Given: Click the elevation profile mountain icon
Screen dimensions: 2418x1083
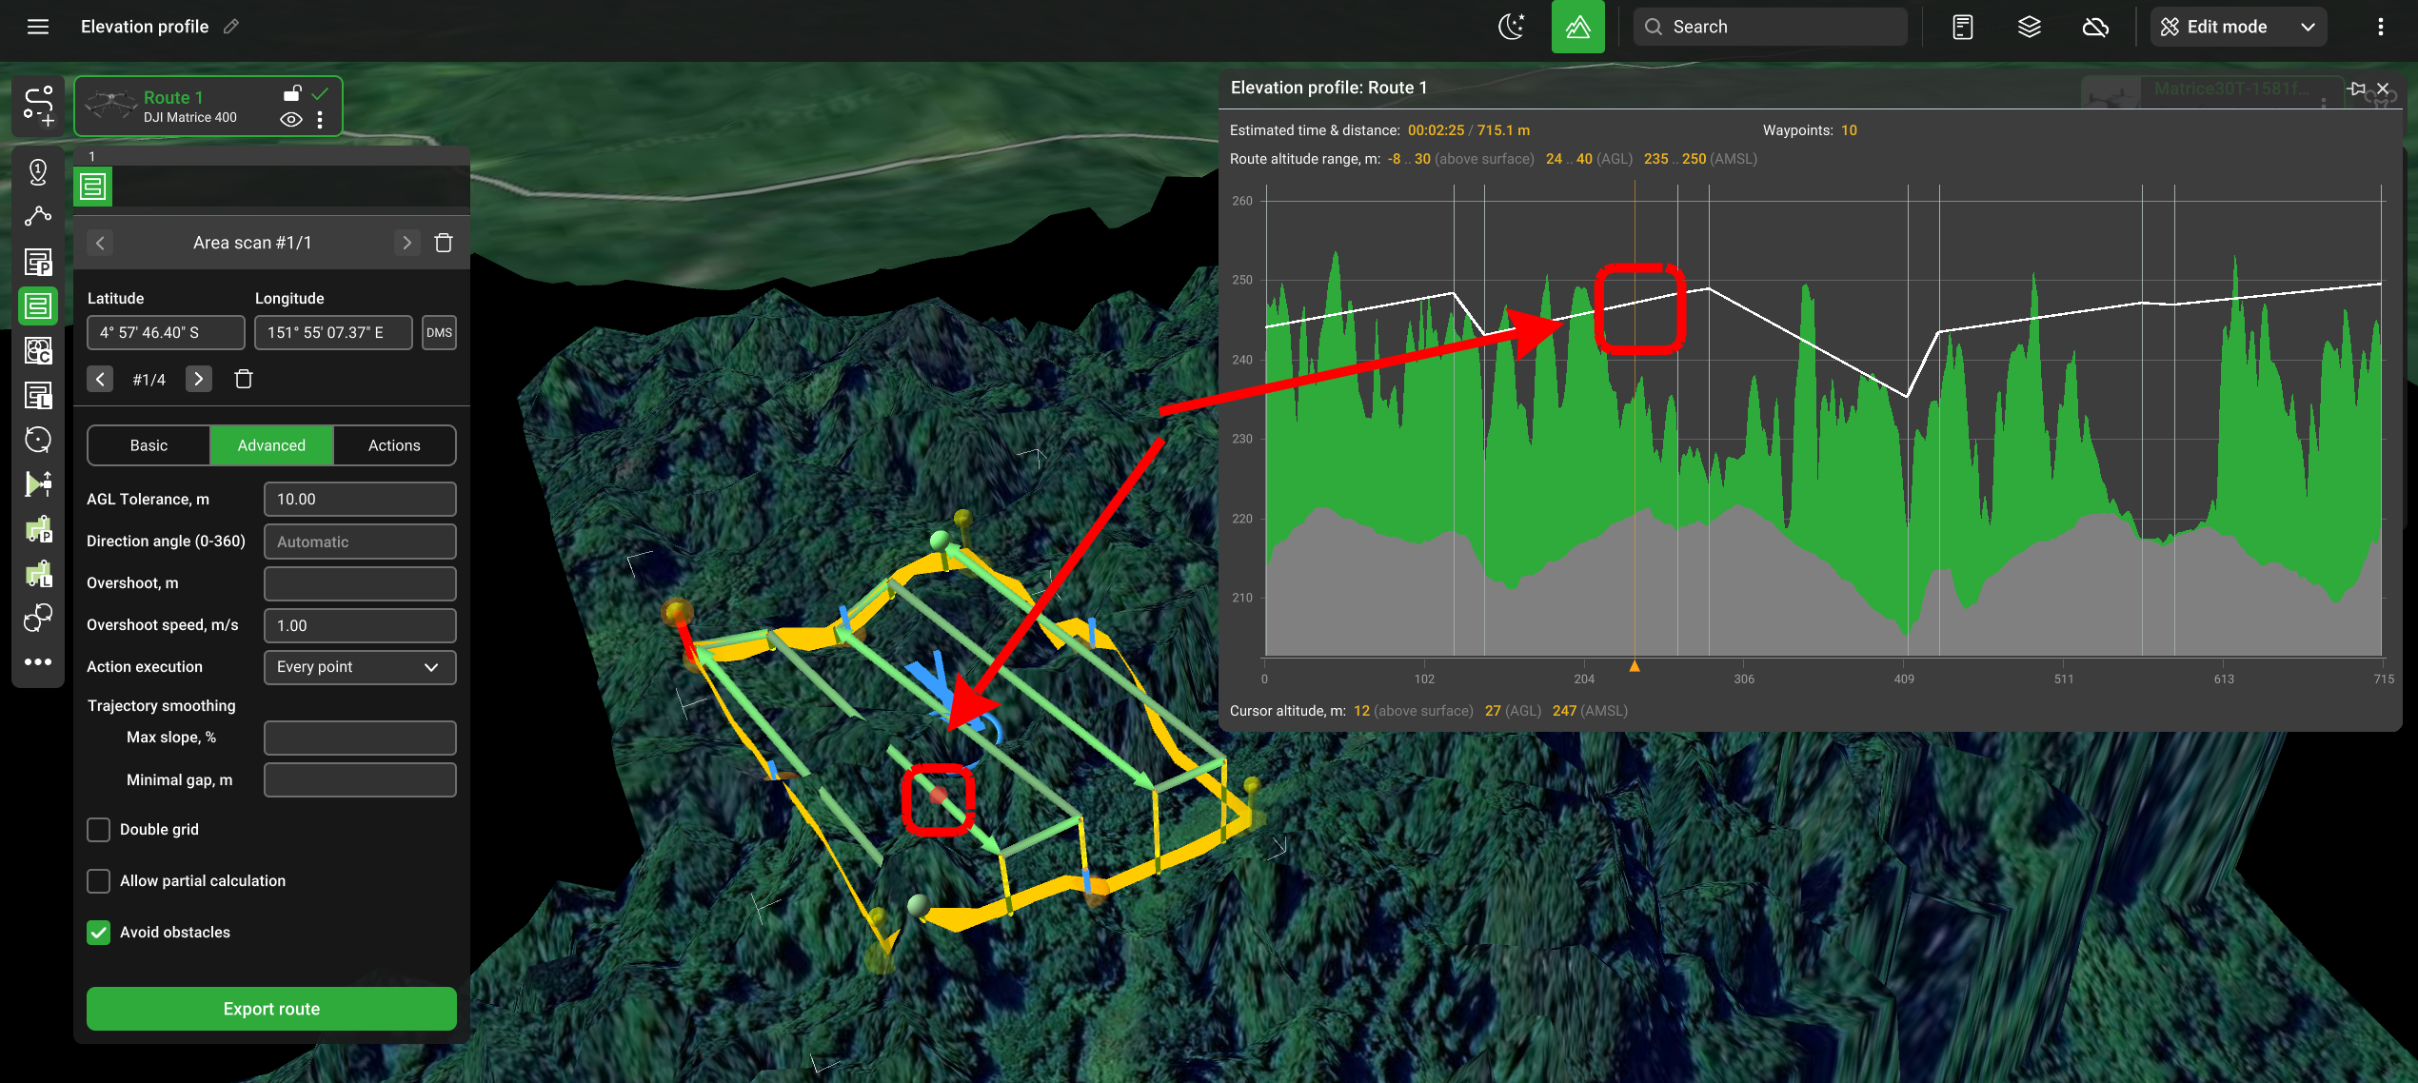Looking at the screenshot, I should 1577,27.
